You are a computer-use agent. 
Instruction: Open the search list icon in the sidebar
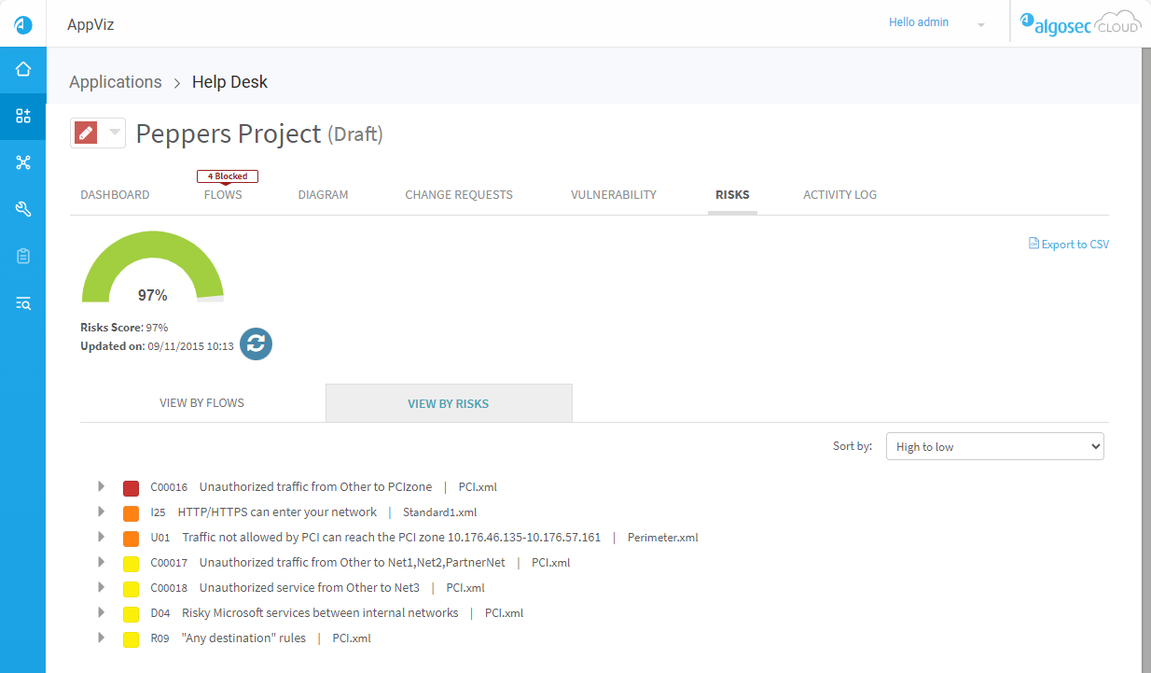[22, 302]
